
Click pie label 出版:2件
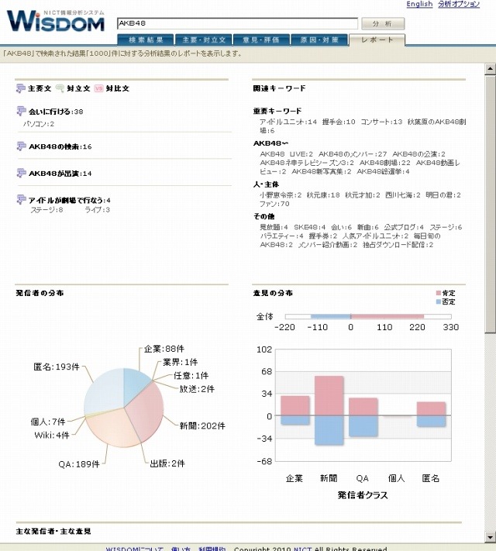pos(167,463)
